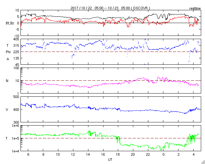Click the '500' value on V axis
Viewport: 205px width, 164px height.
tap(16, 97)
